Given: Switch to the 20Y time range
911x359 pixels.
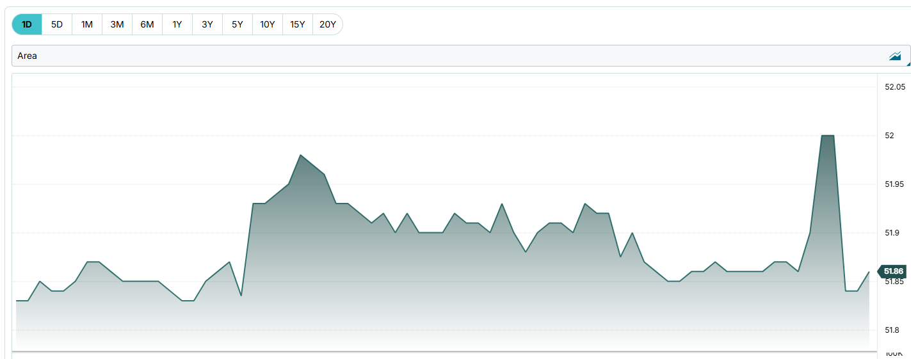Looking at the screenshot, I should click(x=328, y=24).
